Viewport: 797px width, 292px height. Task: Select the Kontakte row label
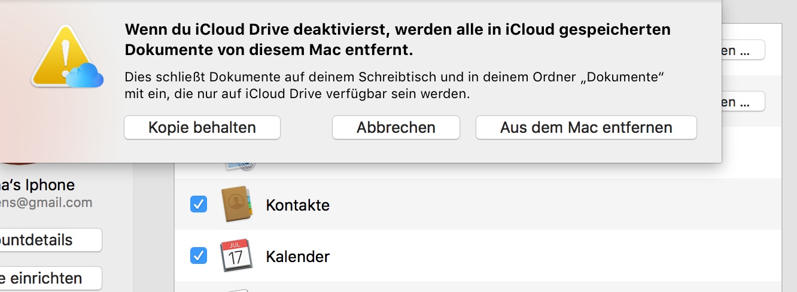(x=297, y=205)
